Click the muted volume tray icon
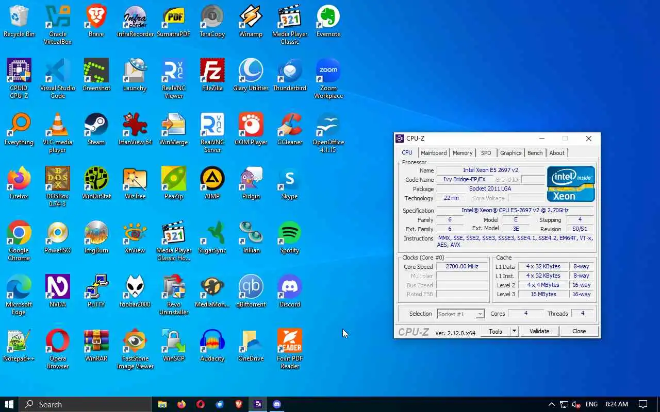The width and height of the screenshot is (660, 412). point(577,404)
